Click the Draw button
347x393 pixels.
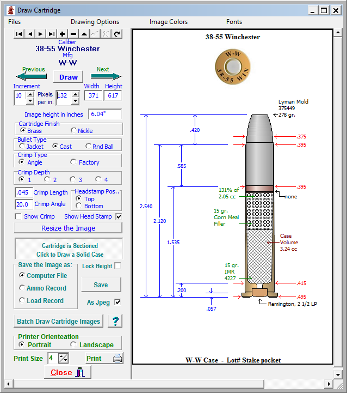tap(69, 77)
